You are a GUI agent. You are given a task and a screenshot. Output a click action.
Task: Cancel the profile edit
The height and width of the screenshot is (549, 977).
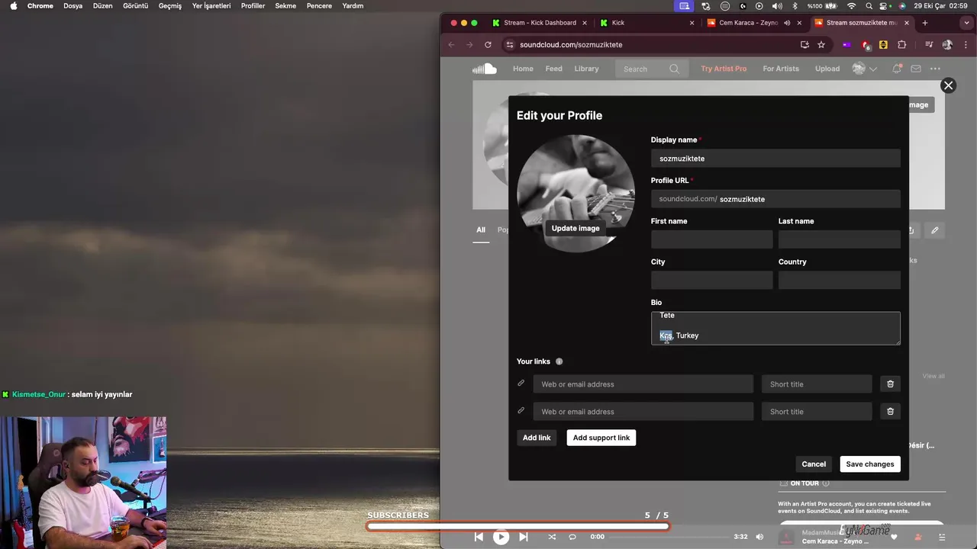[814, 464]
